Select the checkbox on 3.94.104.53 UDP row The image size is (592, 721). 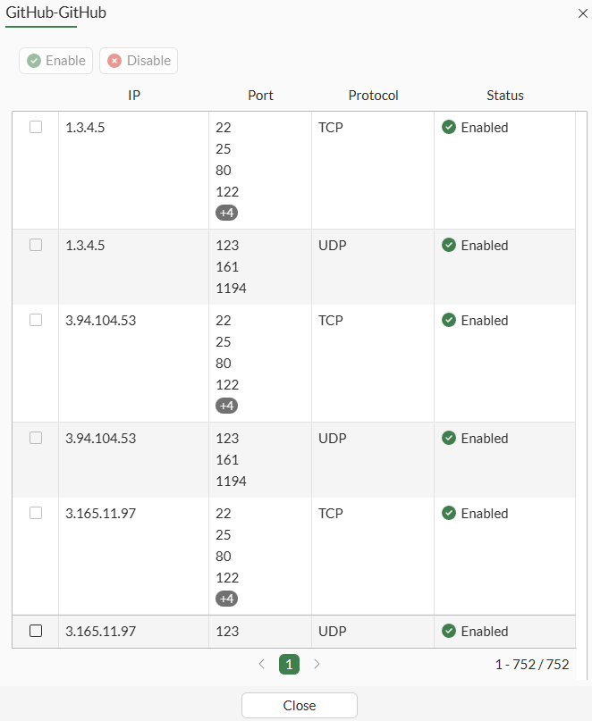click(35, 437)
